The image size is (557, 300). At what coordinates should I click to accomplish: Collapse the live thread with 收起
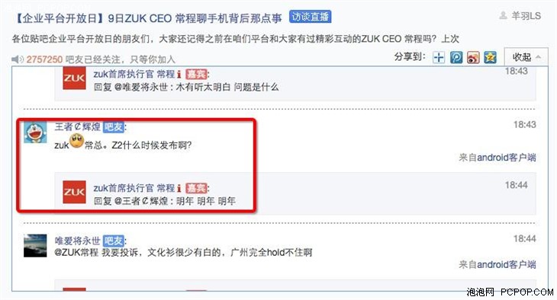(526, 57)
